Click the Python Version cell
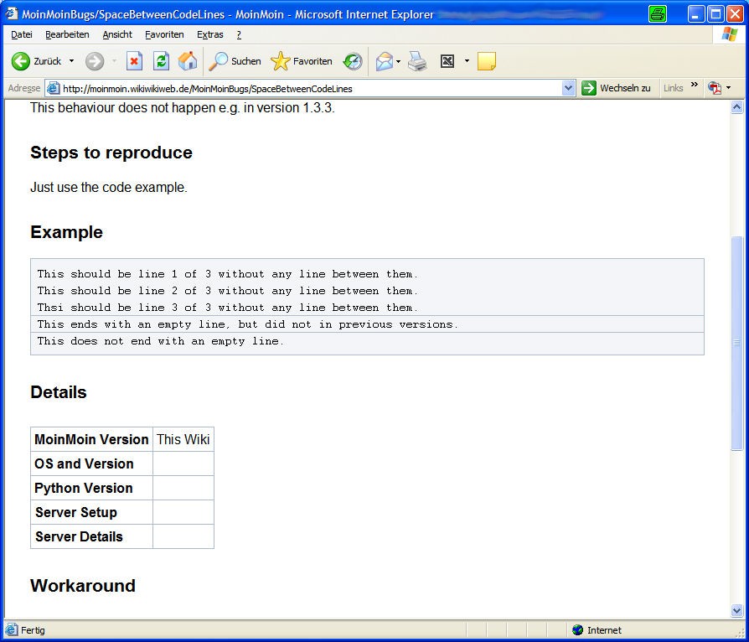The width and height of the screenshot is (749, 642). pos(91,488)
